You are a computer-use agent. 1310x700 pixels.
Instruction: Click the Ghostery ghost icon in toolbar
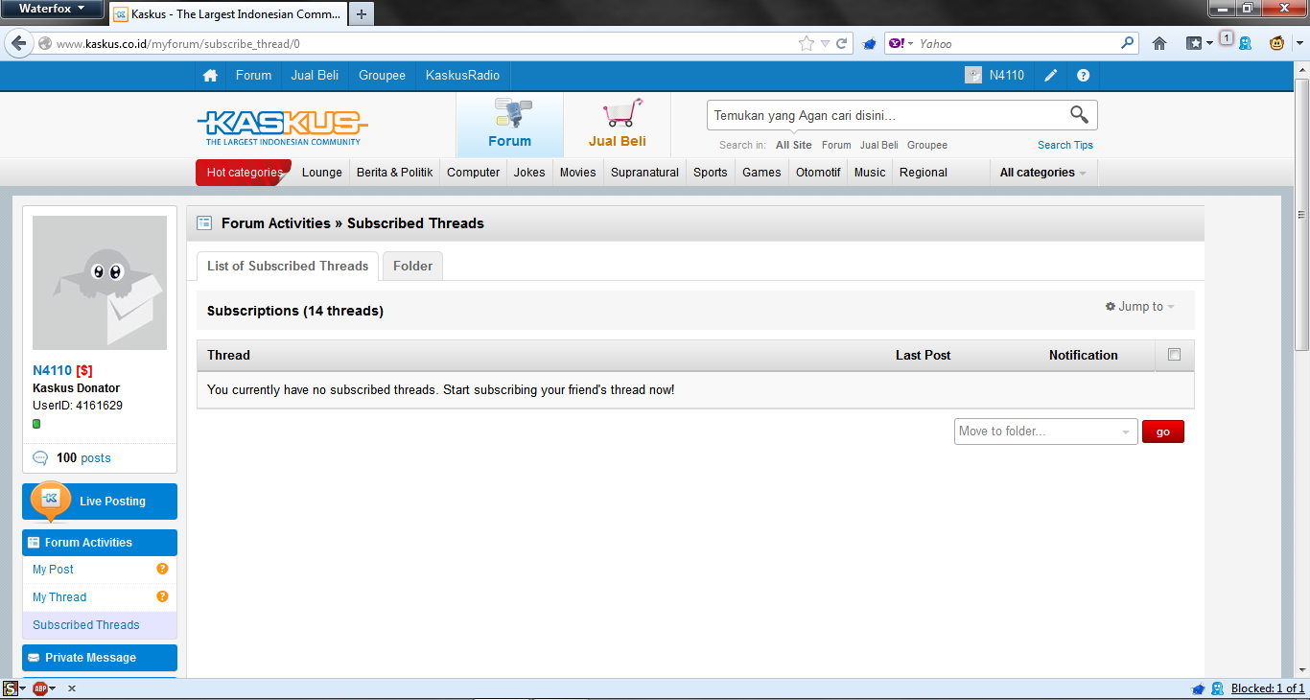click(x=1245, y=43)
